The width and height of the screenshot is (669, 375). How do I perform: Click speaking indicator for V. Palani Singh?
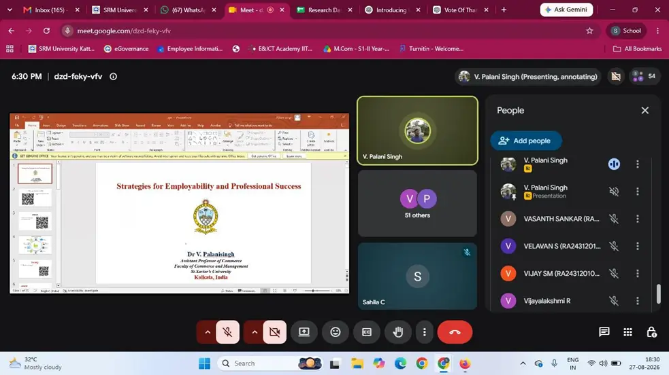click(x=614, y=164)
